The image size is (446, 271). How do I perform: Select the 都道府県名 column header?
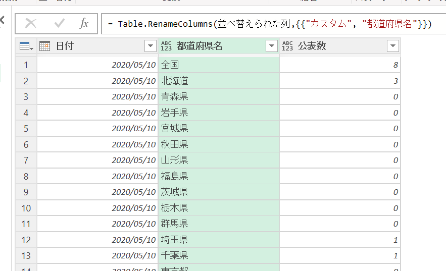pos(219,46)
